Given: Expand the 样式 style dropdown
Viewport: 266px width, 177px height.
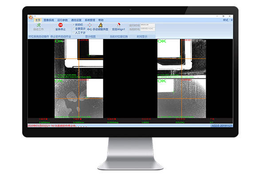Looking at the screenshot, I should pos(228,20).
